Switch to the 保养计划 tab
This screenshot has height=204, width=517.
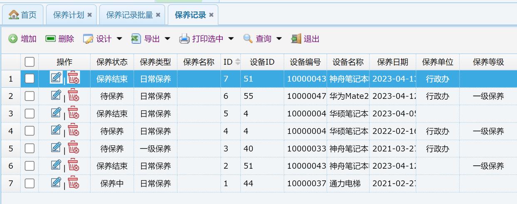68,15
